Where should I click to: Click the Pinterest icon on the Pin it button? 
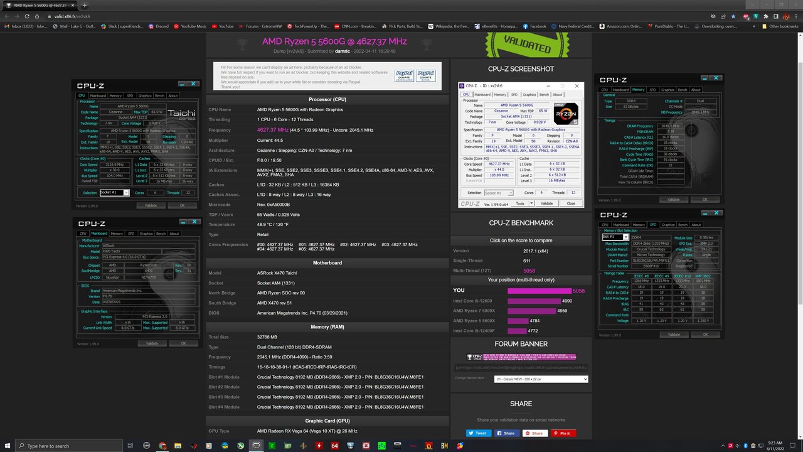pos(556,433)
